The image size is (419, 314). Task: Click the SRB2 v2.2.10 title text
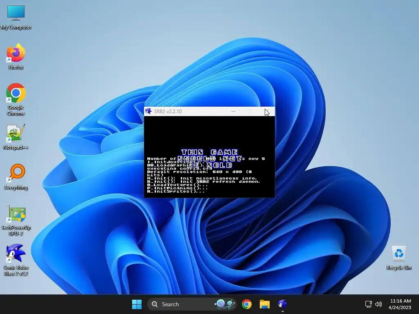tap(168, 112)
